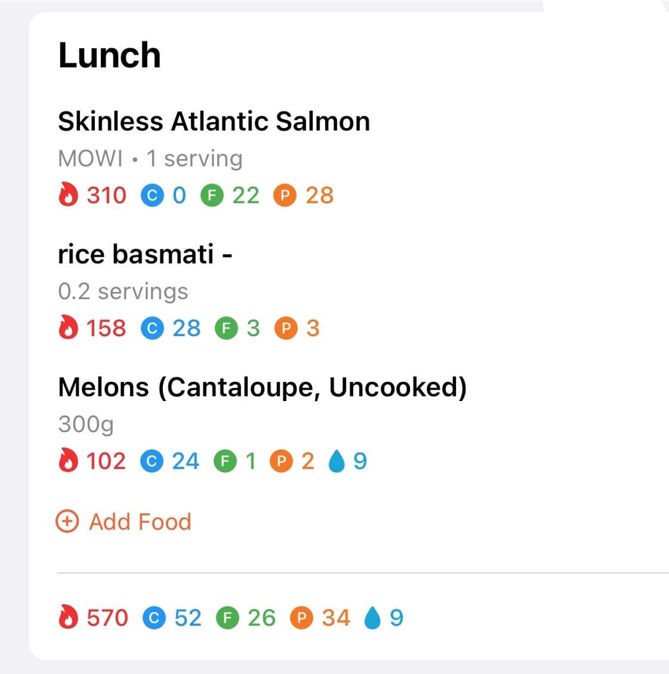Screen dimensions: 669x674
Task: Select Melons (Cantaloupe, Uncooked) entry
Action: pos(263,387)
